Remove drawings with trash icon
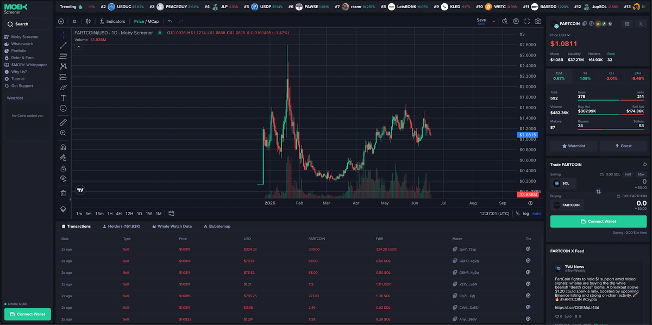 click(x=63, y=193)
